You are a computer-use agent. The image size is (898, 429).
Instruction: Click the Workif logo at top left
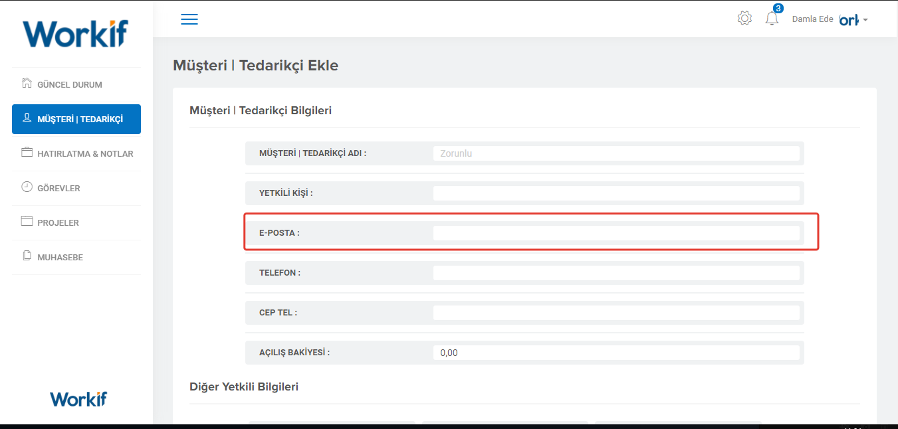point(75,33)
